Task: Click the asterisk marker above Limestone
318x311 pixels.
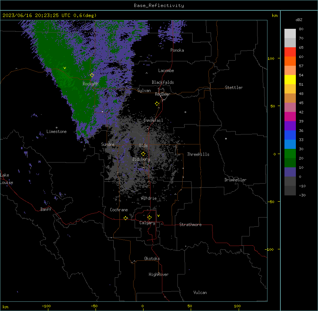Action: coord(56,128)
